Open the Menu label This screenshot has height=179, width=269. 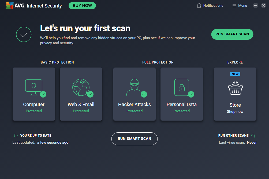[242, 6]
